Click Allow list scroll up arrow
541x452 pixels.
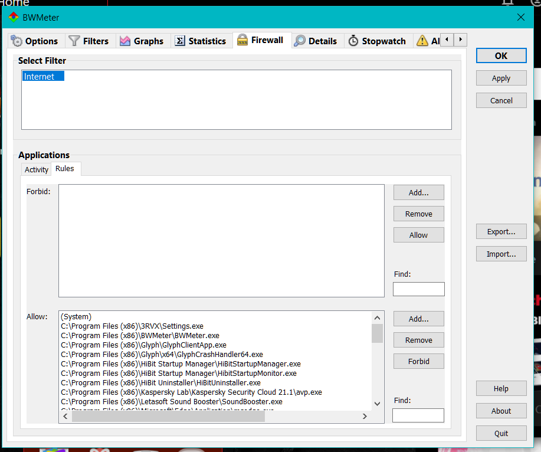377,318
